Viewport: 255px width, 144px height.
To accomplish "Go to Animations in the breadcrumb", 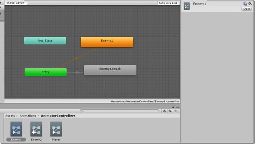I will pos(28,116).
